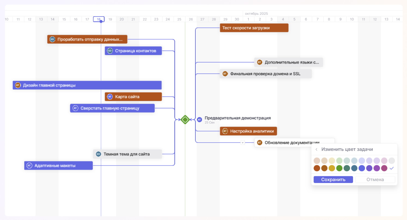The height and width of the screenshot is (220, 407).
Task: Click the Отмена button
Action: 375,180
